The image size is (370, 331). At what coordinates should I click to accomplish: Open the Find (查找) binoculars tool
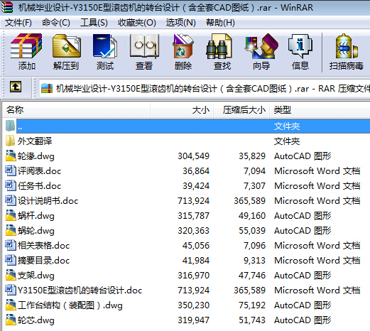(219, 46)
